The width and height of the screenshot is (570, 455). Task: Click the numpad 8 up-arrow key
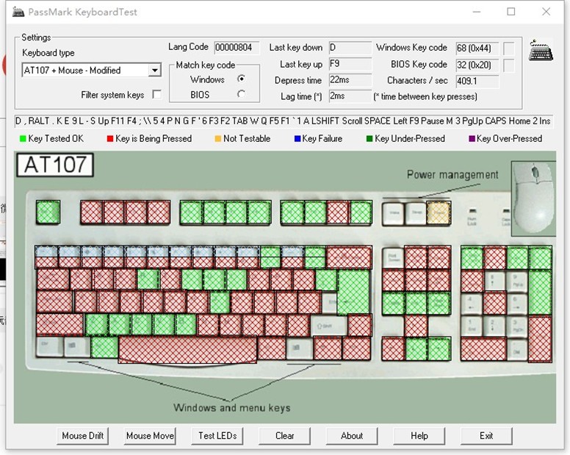click(494, 280)
